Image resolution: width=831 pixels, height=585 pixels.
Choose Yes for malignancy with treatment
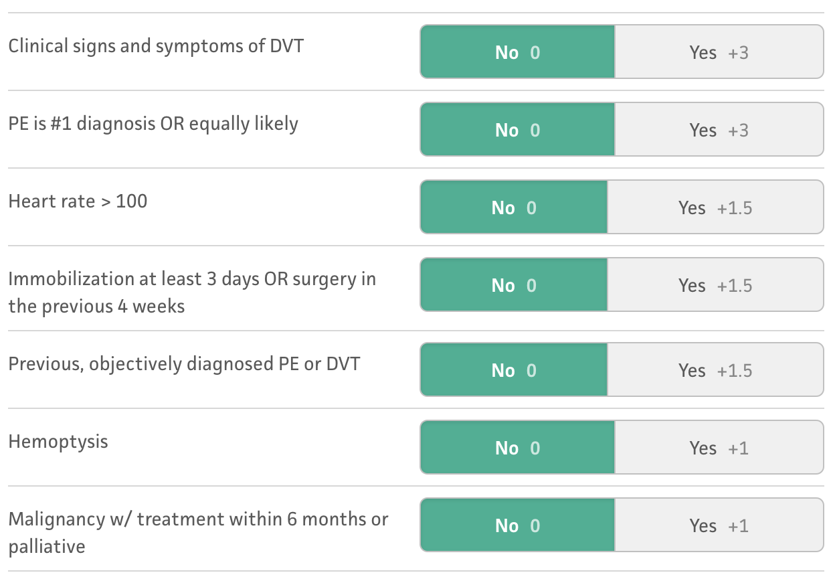(x=719, y=525)
